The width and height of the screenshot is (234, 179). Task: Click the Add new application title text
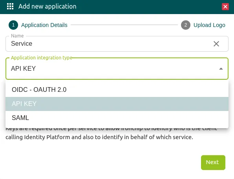pos(47,7)
